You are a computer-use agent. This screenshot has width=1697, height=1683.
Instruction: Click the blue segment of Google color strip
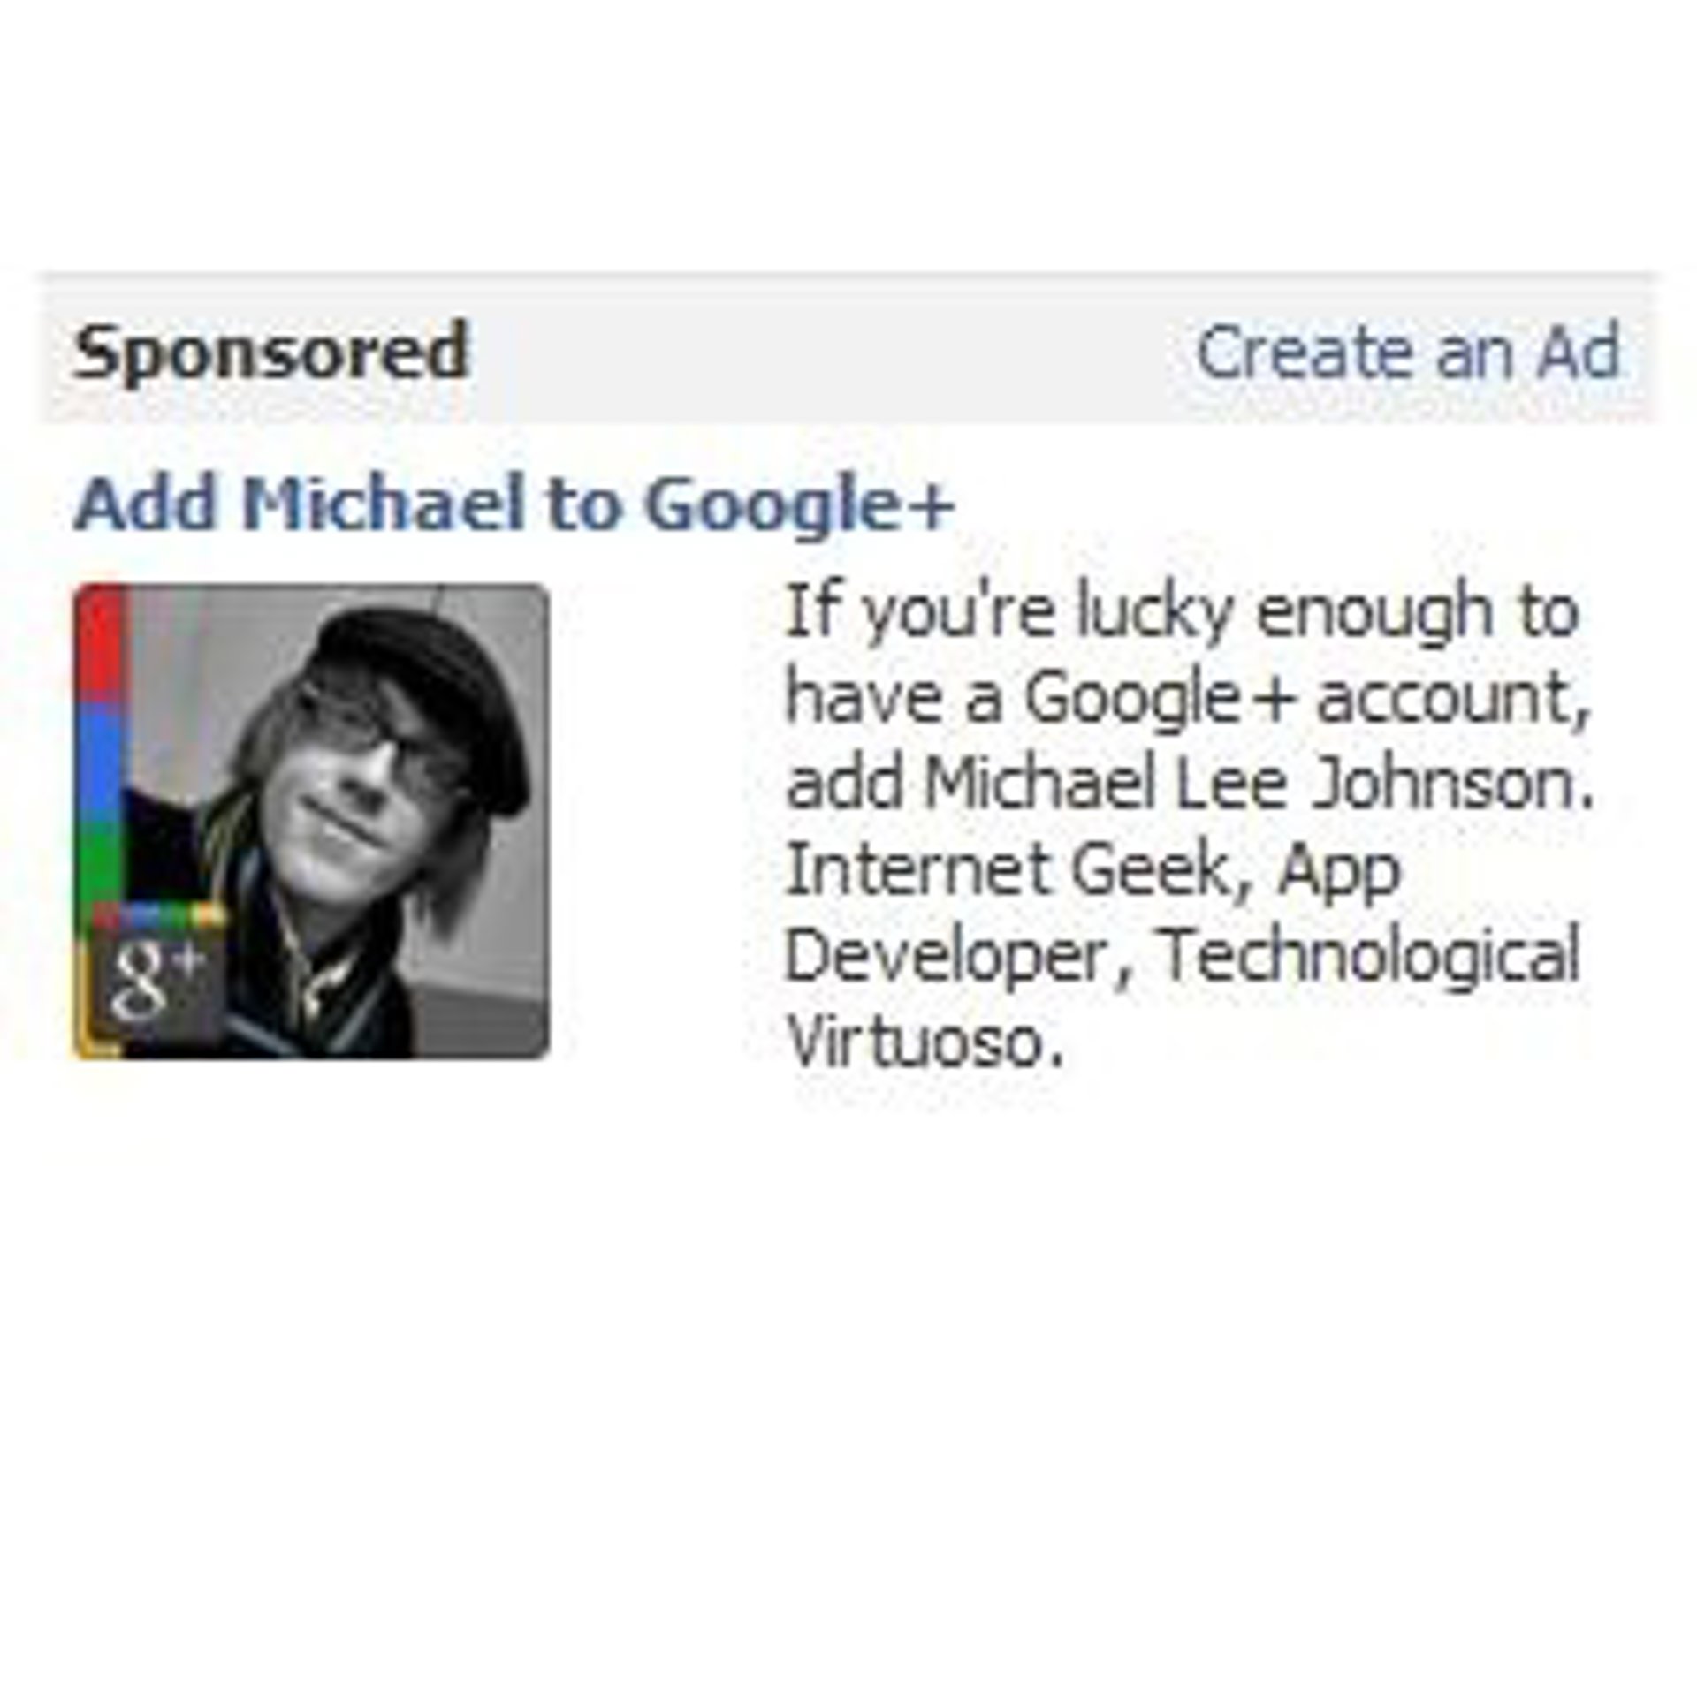click(x=99, y=764)
